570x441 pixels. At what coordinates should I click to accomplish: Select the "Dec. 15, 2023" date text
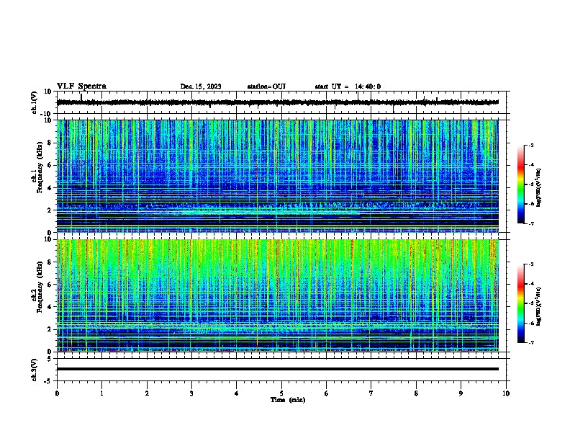[x=201, y=86]
